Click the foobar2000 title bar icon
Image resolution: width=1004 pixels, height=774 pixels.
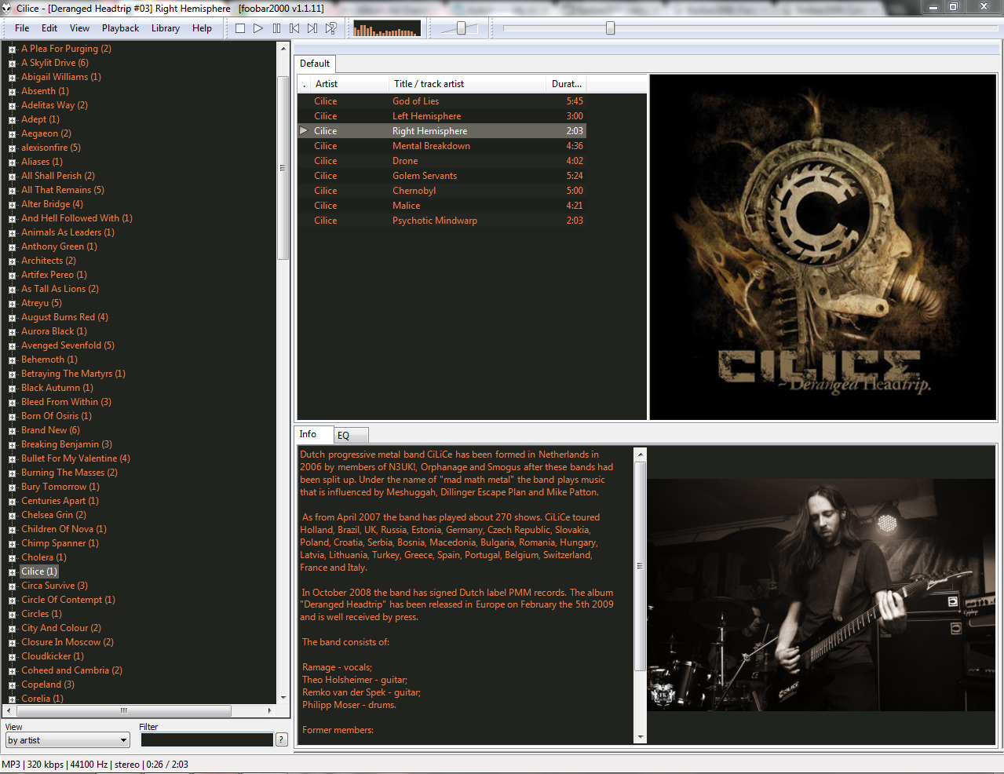click(x=7, y=8)
